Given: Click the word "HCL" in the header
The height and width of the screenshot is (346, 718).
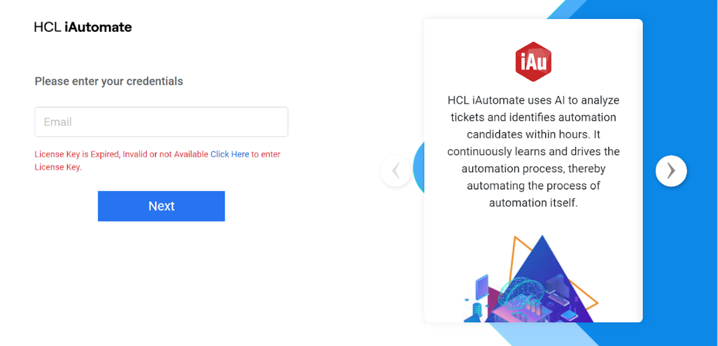Looking at the screenshot, I should click(47, 28).
